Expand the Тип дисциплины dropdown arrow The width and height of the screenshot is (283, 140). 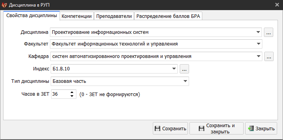[x=185, y=81]
